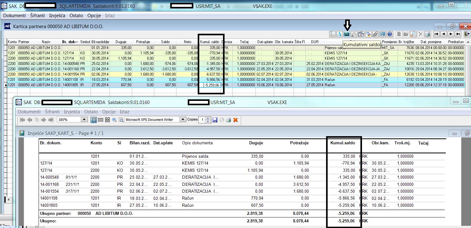Click the monitor screen icon in Kartica toolbar
The image size is (471, 228).
pos(383,34)
